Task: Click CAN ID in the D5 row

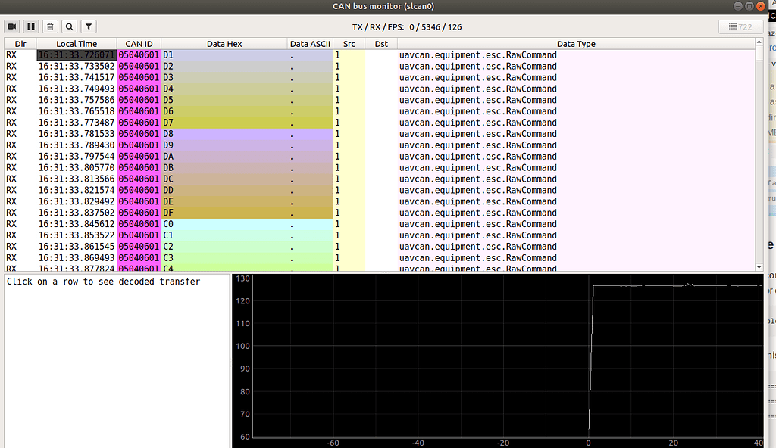Action: [x=139, y=100]
